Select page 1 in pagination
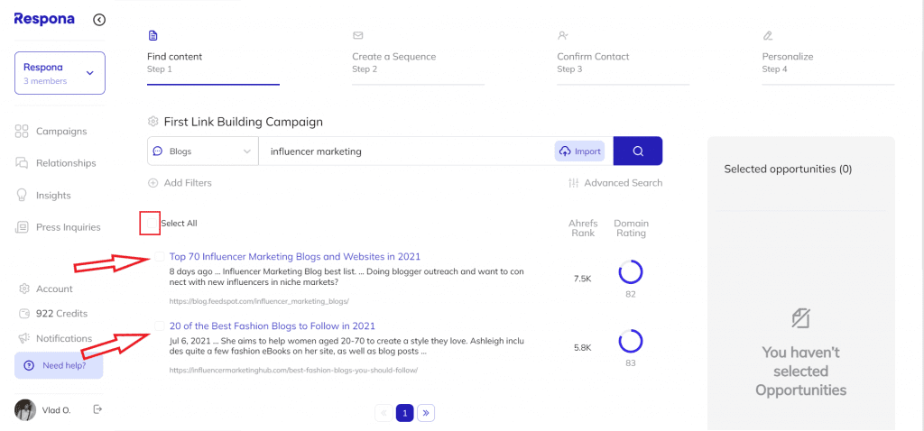The image size is (924, 431). [x=405, y=413]
